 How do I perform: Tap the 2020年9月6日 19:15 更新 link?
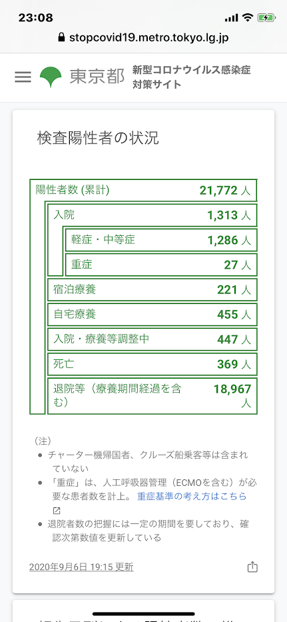tap(81, 567)
